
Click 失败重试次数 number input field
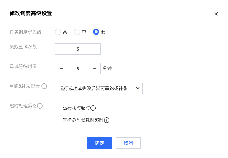click(x=78, y=49)
